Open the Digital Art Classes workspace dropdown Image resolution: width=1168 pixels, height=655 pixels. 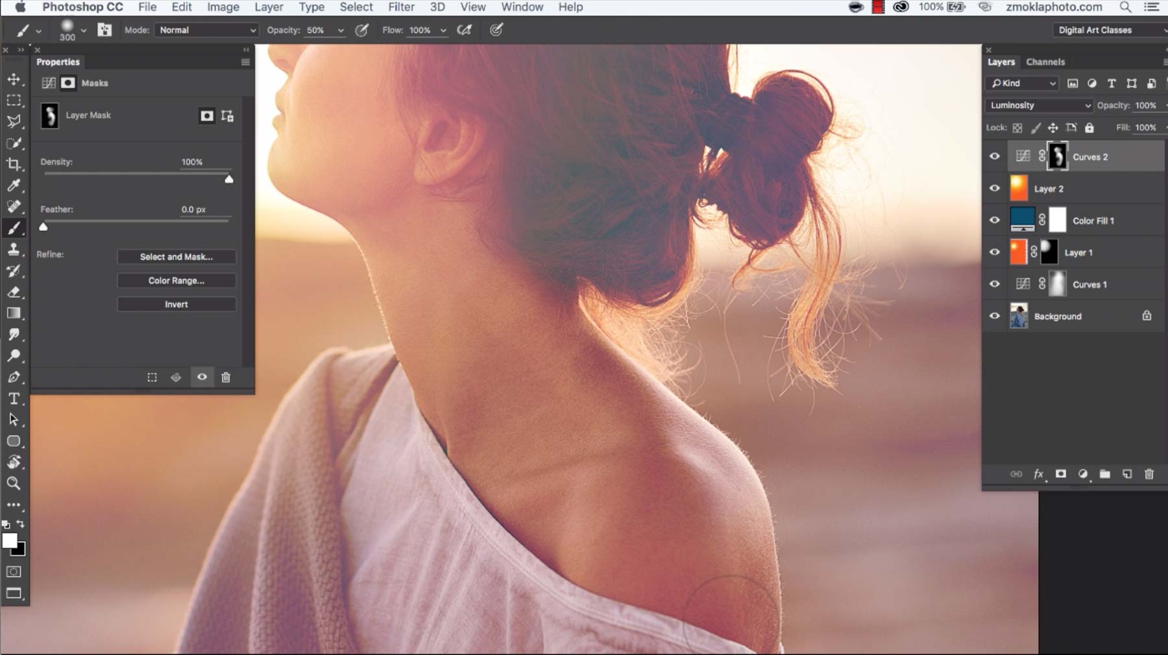click(x=1110, y=30)
